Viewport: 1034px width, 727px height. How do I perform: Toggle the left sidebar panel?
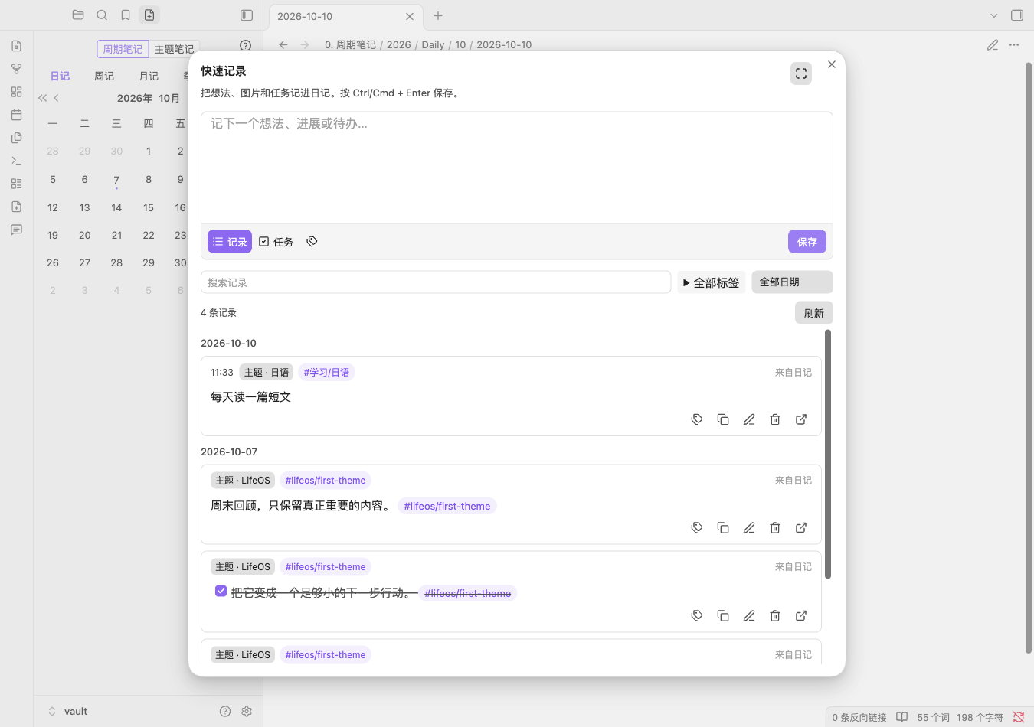(x=247, y=15)
